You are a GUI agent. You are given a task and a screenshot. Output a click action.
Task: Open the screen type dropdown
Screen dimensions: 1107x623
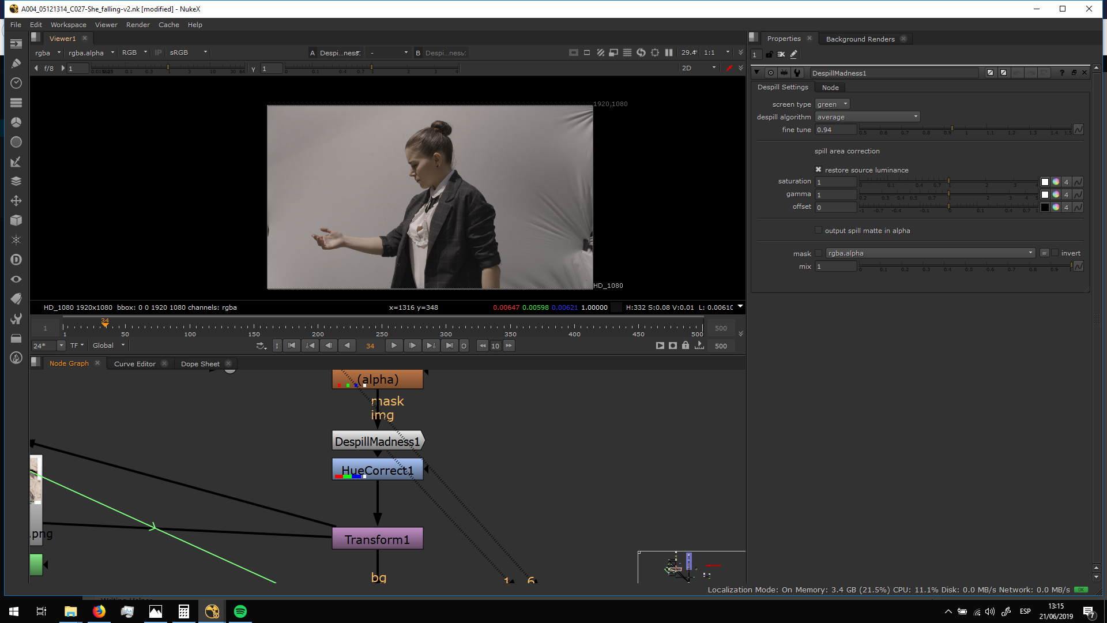[x=832, y=104]
